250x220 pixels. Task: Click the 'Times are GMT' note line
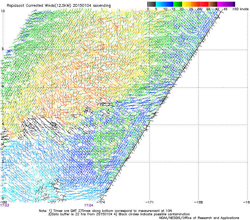[x=105, y=211]
